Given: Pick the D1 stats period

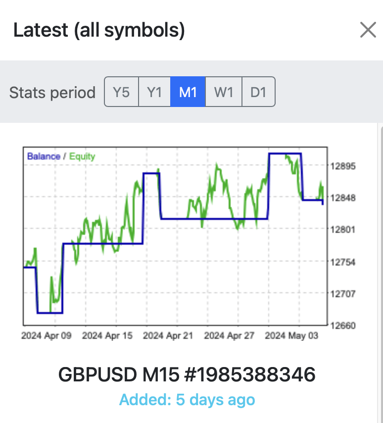Looking at the screenshot, I should 258,92.
